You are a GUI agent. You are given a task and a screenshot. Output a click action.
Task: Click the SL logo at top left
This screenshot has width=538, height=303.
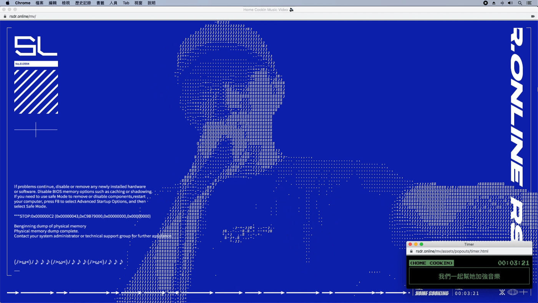36,46
